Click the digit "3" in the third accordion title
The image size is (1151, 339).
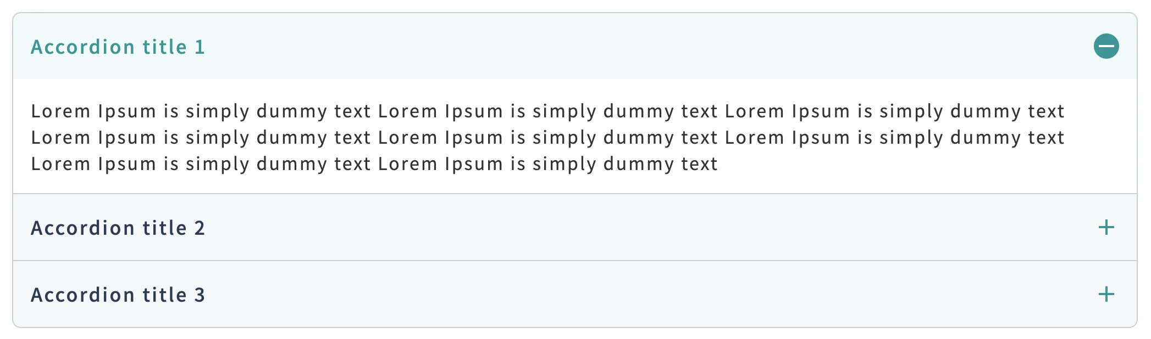(200, 295)
